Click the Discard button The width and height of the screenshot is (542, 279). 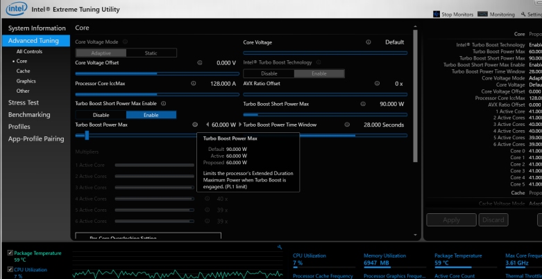pyautogui.click(x=493, y=220)
